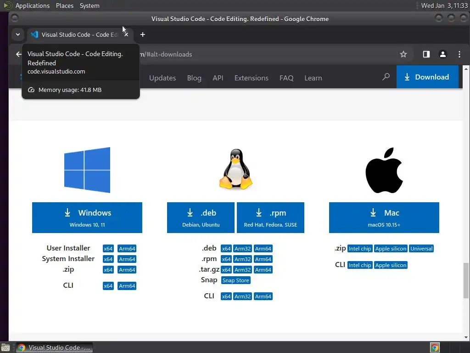Choose Arm32 for Linux .rpm

[242, 259]
